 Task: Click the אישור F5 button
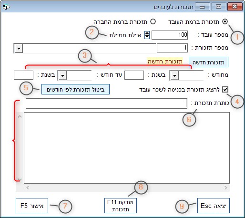coord(32,206)
